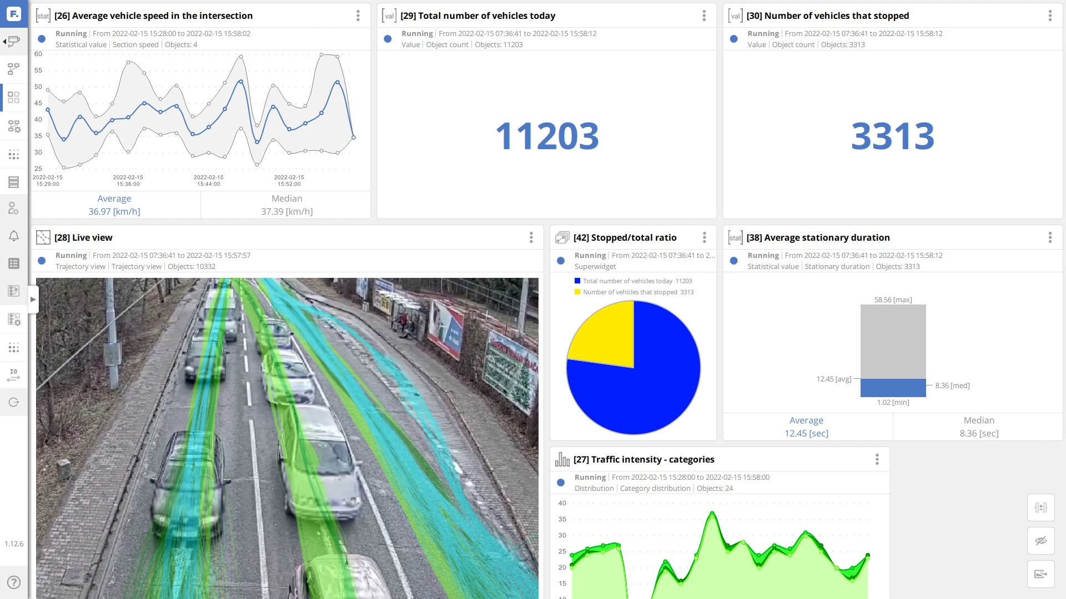Screen dimensions: 1066x599
Task: Click the restart icon at sidebar bottom
Action: [13, 402]
